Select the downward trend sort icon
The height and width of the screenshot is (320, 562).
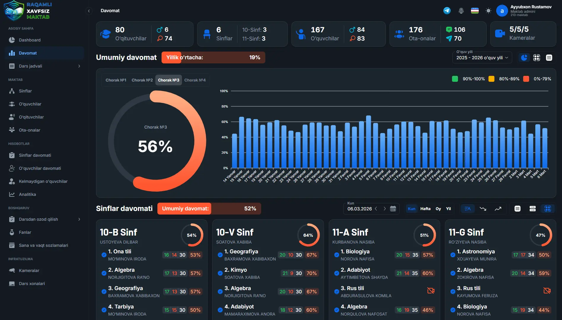pos(483,209)
